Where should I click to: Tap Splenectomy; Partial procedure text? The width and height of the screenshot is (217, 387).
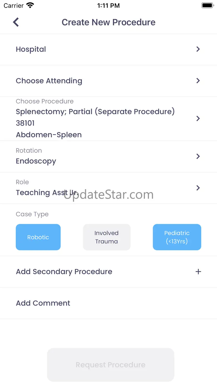point(95,112)
